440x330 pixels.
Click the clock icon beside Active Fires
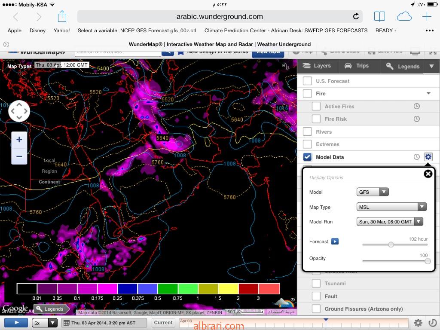tap(417, 106)
